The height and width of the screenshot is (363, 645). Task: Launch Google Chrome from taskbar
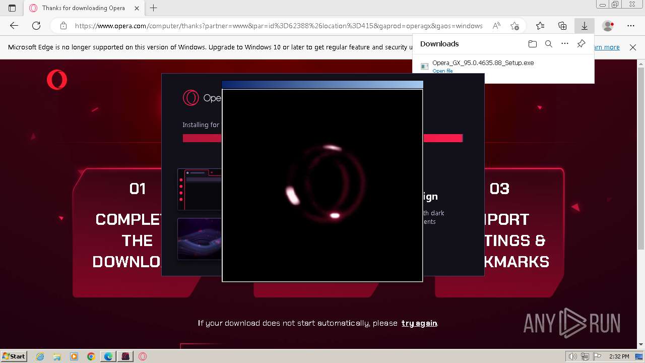[x=91, y=356]
